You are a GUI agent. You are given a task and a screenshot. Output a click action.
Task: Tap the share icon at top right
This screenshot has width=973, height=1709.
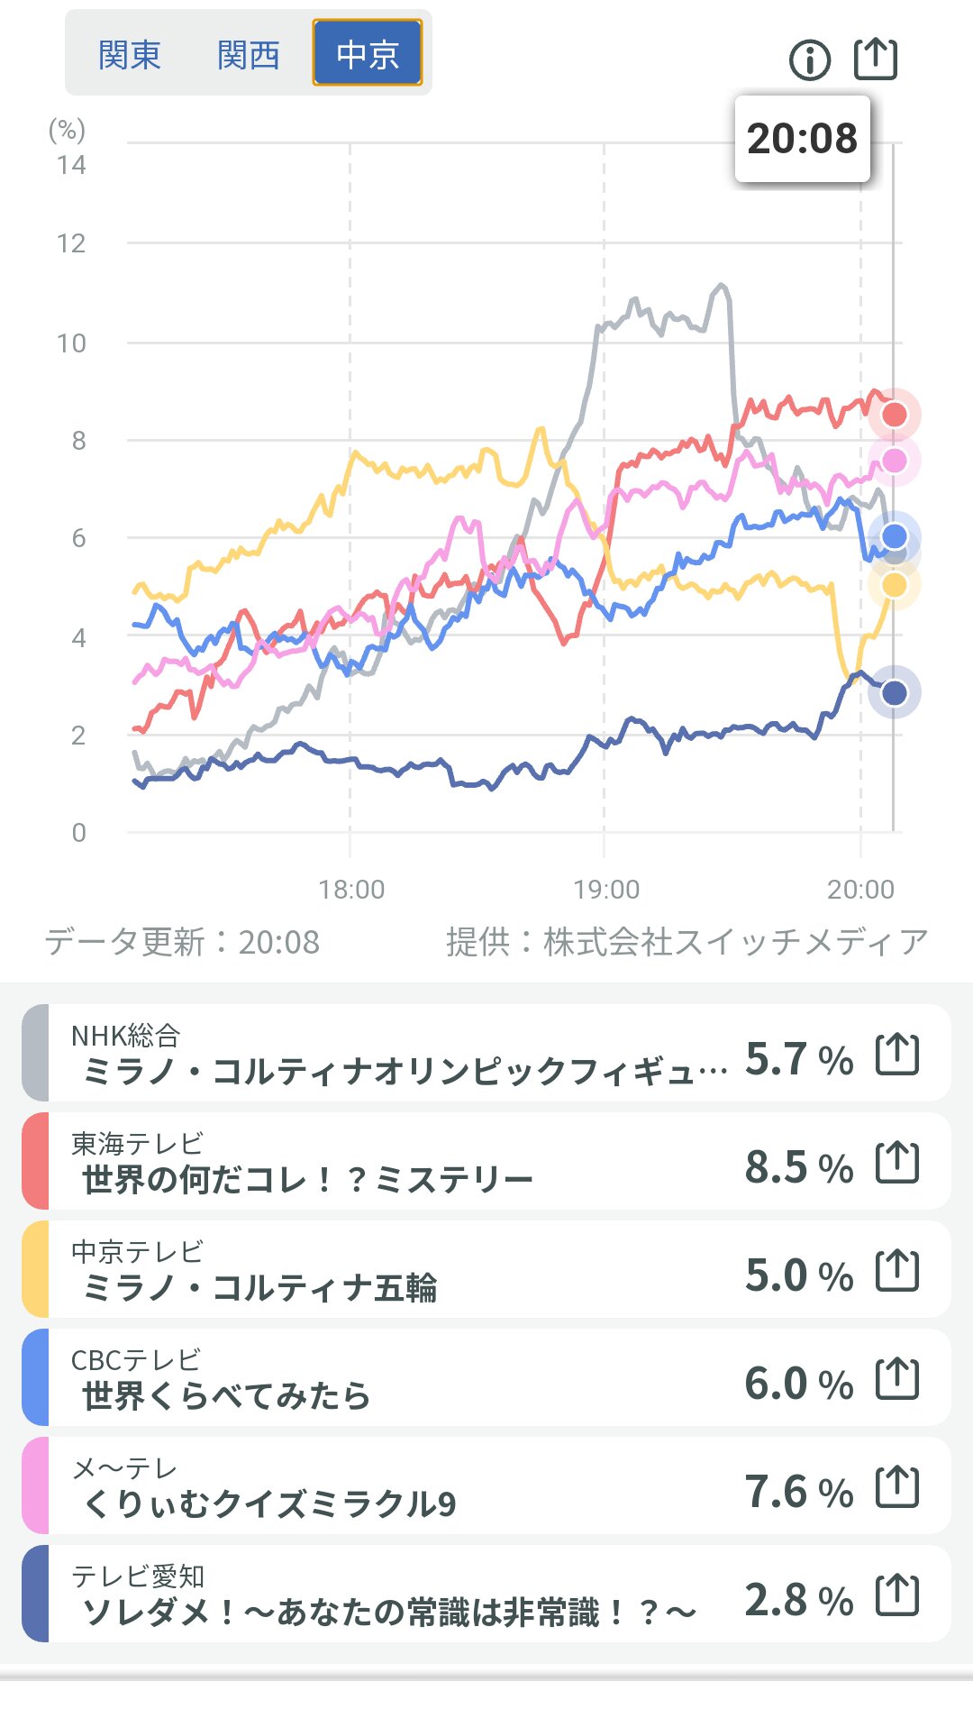(875, 59)
